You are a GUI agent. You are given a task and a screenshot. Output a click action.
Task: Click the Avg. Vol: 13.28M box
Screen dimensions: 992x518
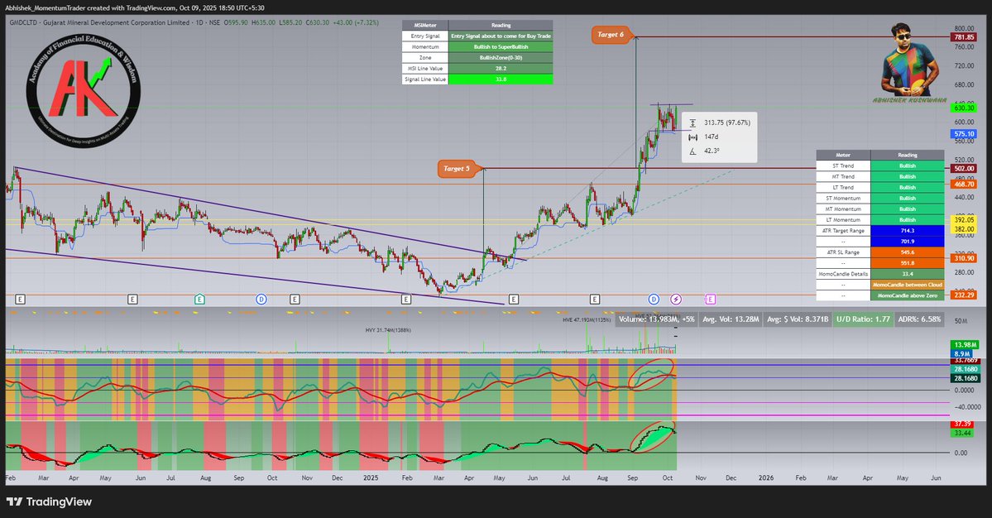pos(731,319)
